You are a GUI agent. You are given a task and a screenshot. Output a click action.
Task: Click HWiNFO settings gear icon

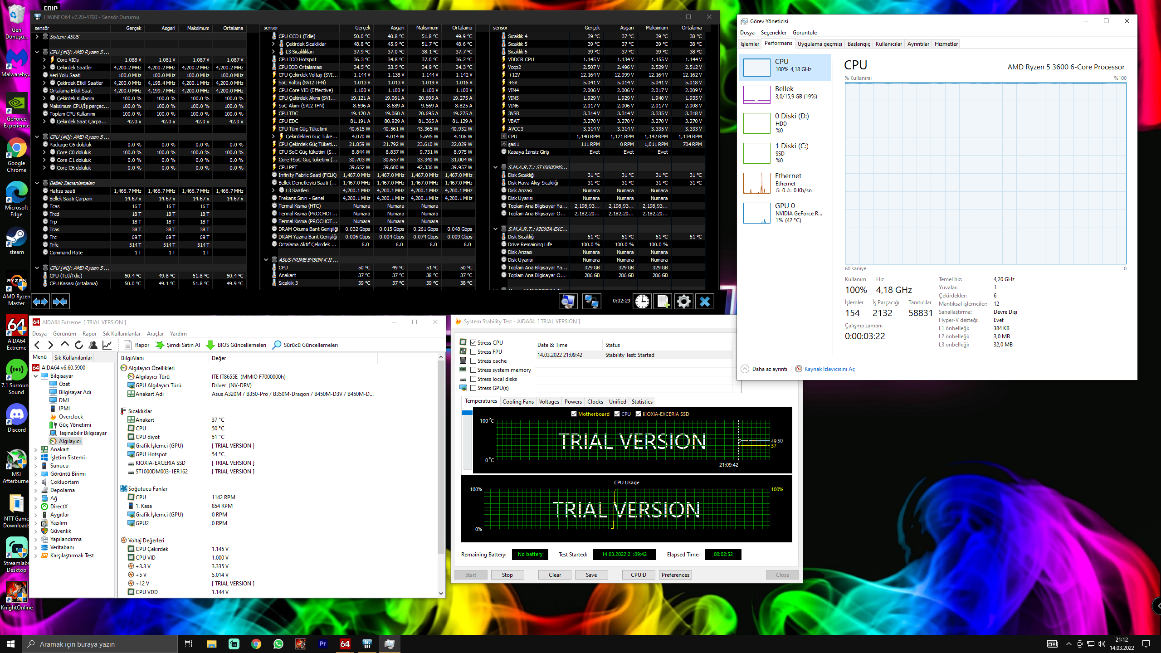click(x=683, y=302)
